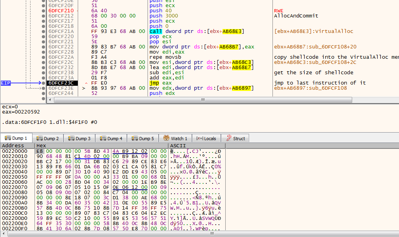
Task: Click the Dump 1 tab icon
Action: 8,139
